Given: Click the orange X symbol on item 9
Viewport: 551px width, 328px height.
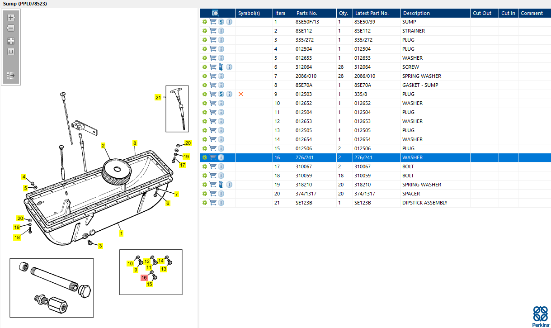Looking at the screenshot, I should (x=241, y=94).
